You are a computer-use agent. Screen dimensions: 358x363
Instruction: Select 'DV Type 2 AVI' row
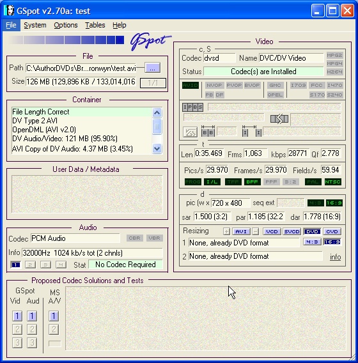81,121
